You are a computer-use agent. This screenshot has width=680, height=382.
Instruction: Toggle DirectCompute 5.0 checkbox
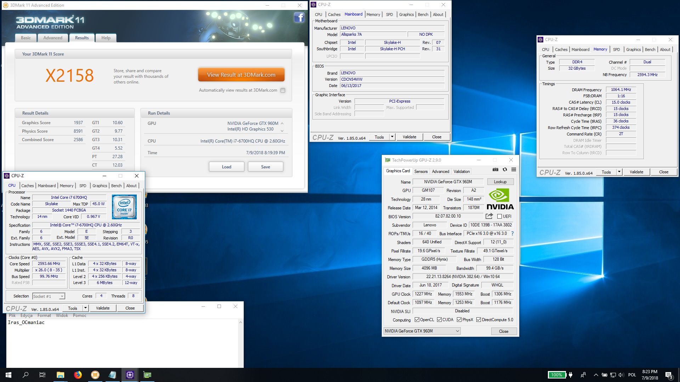pos(478,319)
